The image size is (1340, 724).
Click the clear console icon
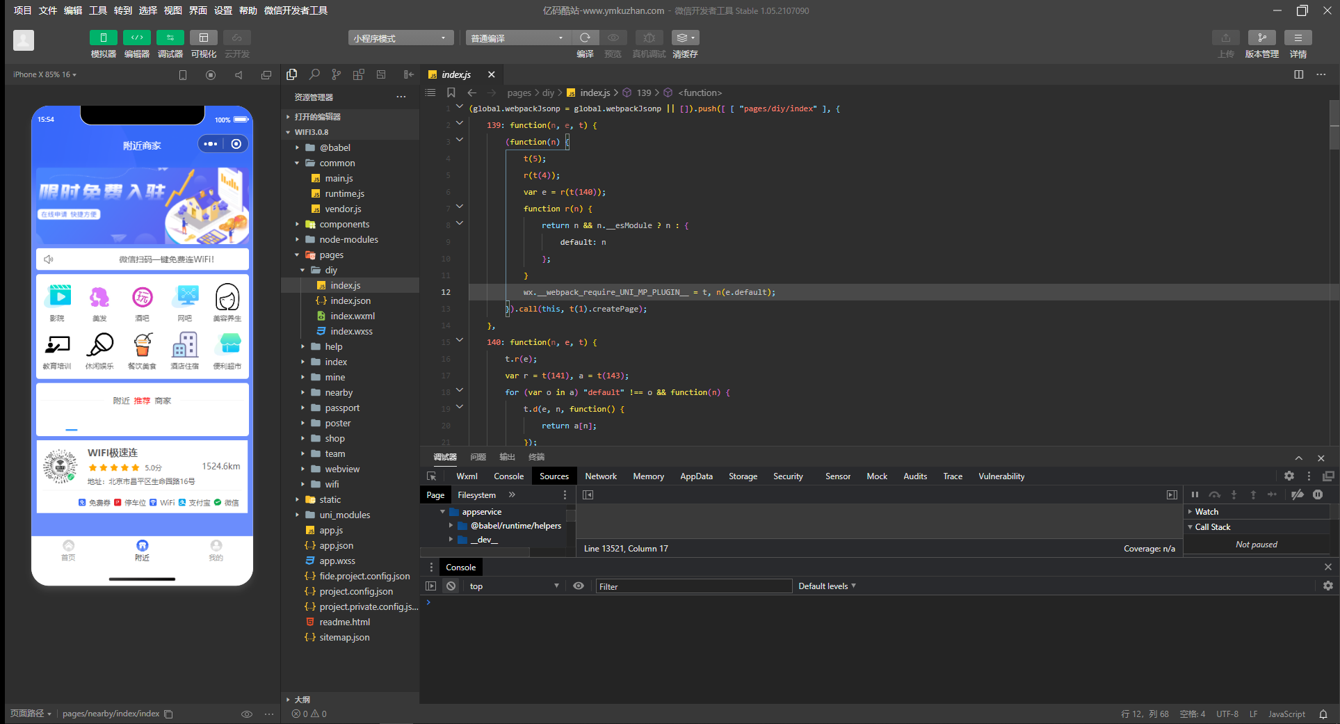point(451,586)
